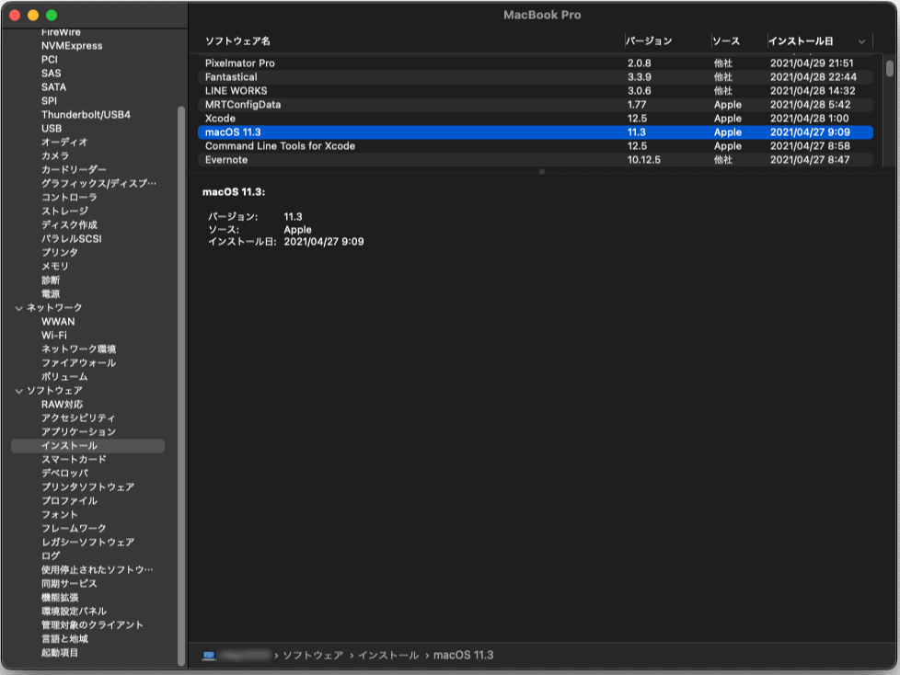This screenshot has width=900, height=675.
Task: Open メモリ in sidebar
Action: pyautogui.click(x=55, y=266)
